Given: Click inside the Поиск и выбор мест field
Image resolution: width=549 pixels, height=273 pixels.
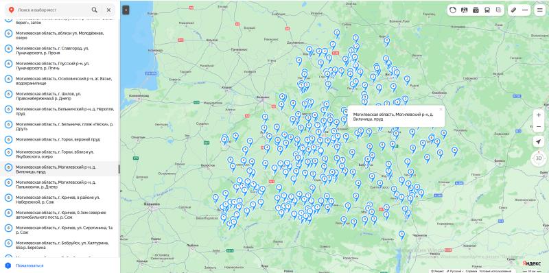Looking at the screenshot, I should tap(53, 10).
